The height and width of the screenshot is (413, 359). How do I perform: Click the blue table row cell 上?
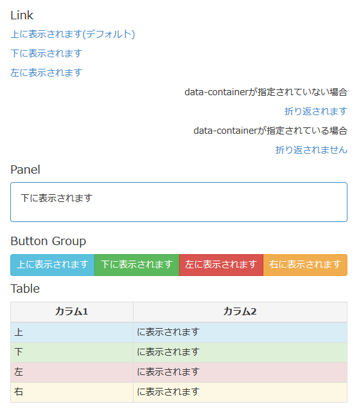(72, 333)
